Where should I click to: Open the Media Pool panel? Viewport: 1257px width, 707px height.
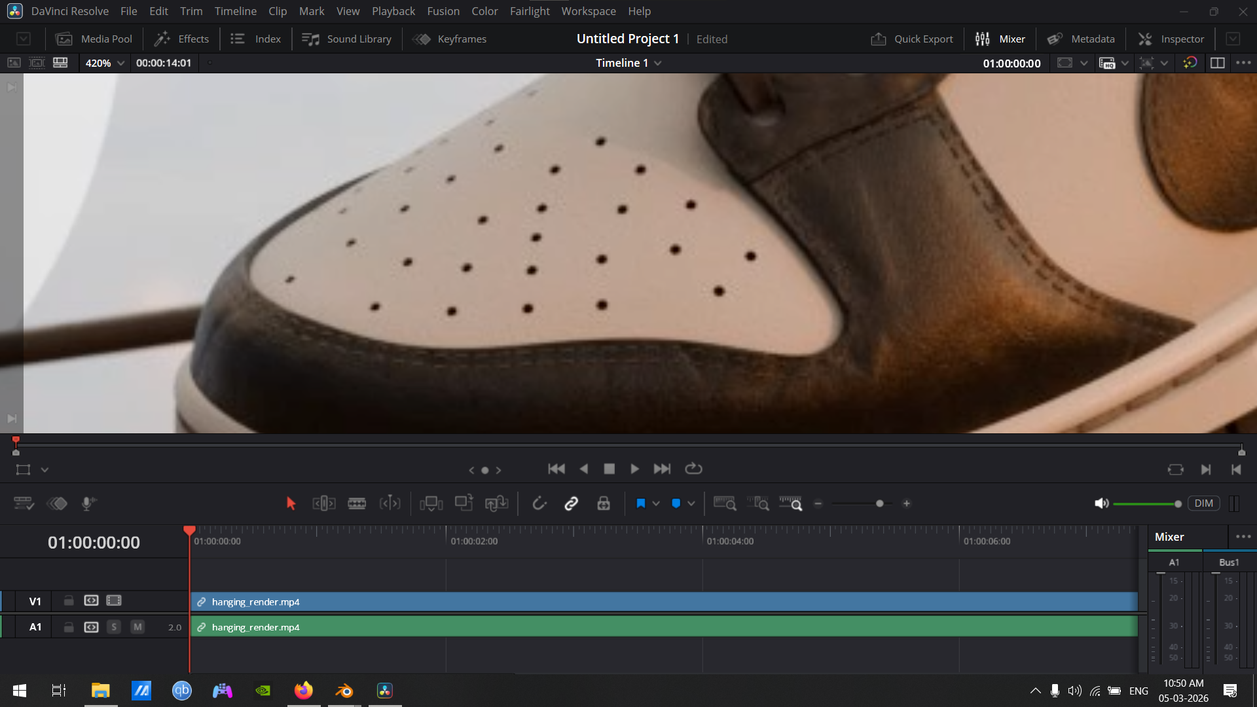(94, 39)
